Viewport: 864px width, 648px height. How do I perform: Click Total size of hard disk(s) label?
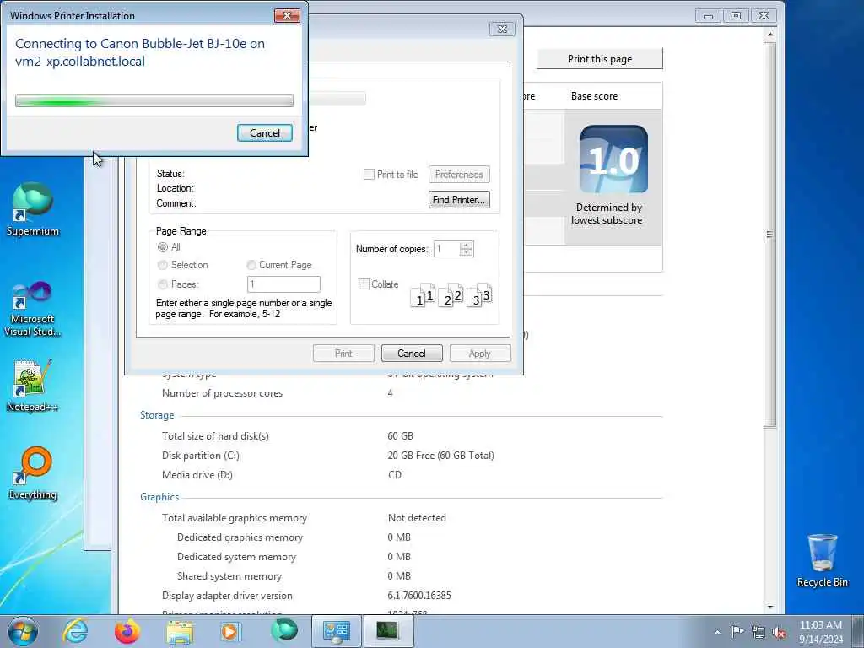(x=215, y=436)
